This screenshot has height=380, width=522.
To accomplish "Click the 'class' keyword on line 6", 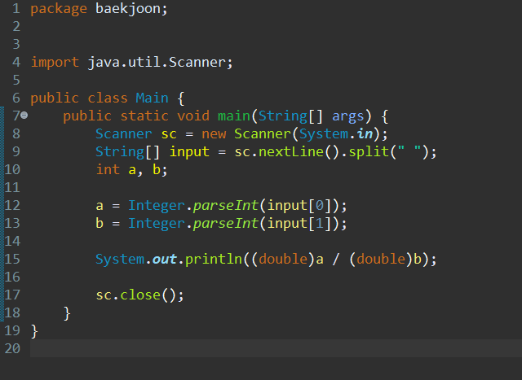I will (108, 98).
